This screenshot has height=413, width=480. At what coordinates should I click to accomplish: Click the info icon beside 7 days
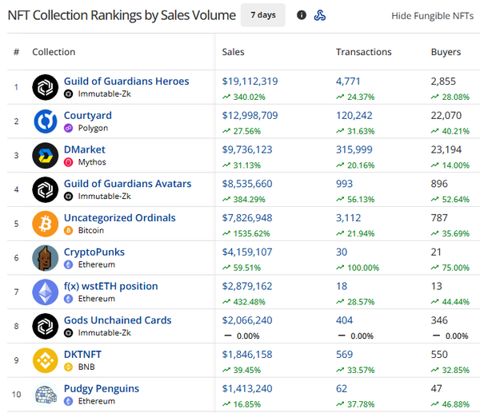click(x=302, y=14)
